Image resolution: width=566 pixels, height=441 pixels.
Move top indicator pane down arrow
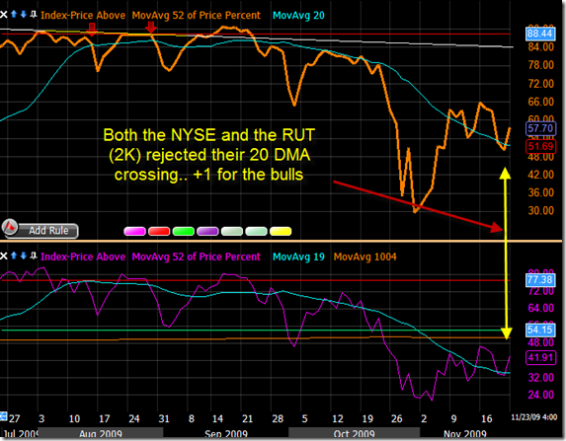coord(24,15)
